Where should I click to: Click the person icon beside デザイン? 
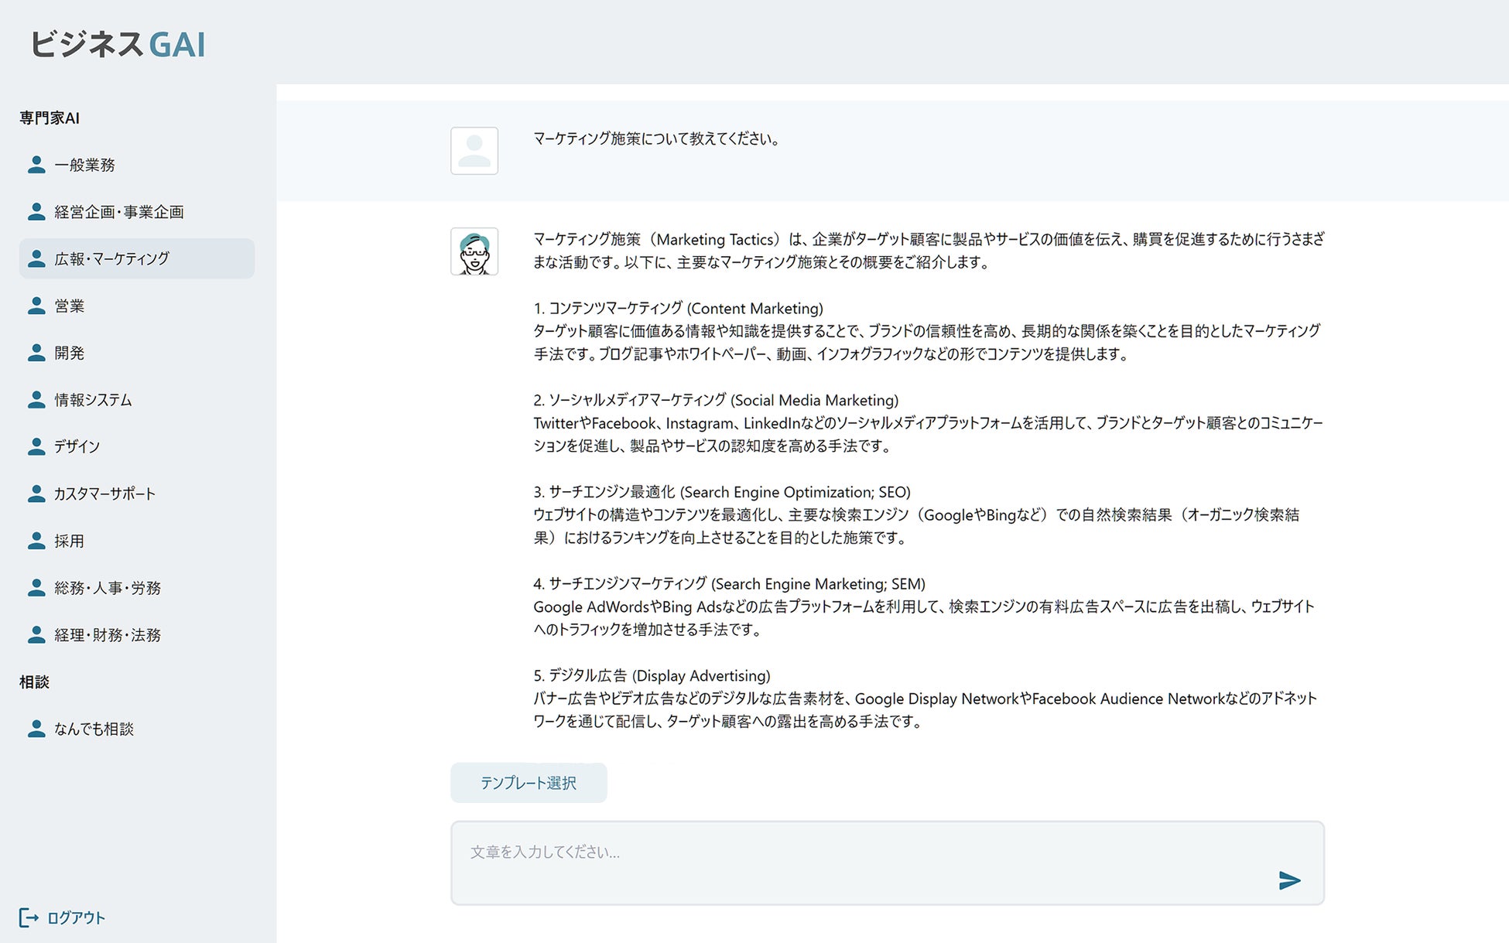[x=36, y=446]
